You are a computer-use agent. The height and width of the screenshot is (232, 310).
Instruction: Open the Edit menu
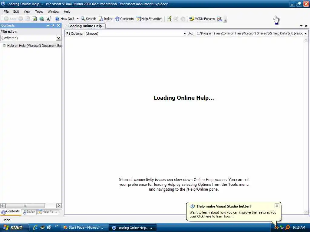pyautogui.click(x=16, y=11)
